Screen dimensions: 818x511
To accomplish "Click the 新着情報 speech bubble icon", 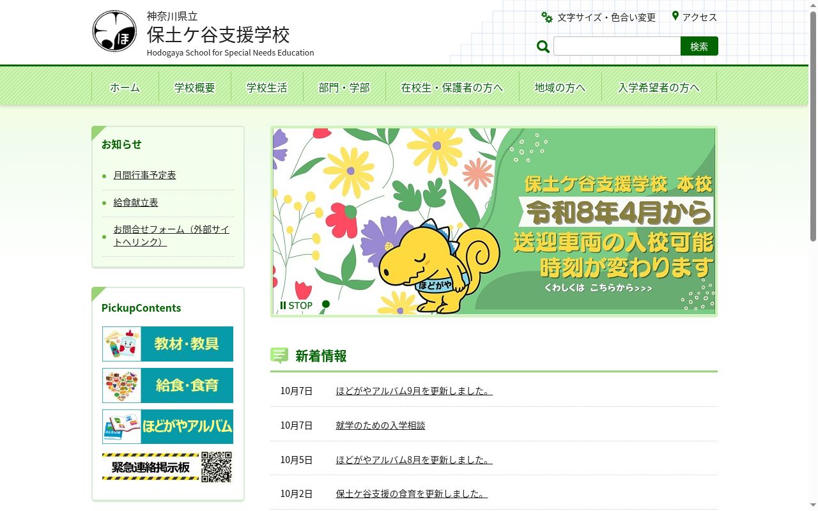I will point(279,356).
